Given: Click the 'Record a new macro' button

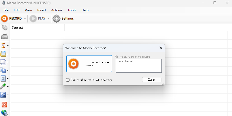Looking at the screenshot, I should [89, 64].
